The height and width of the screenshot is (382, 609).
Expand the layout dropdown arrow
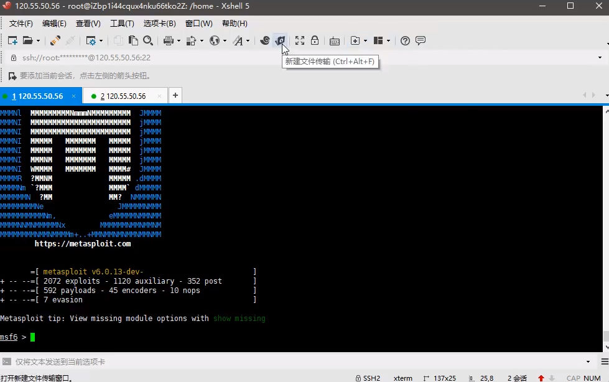388,40
